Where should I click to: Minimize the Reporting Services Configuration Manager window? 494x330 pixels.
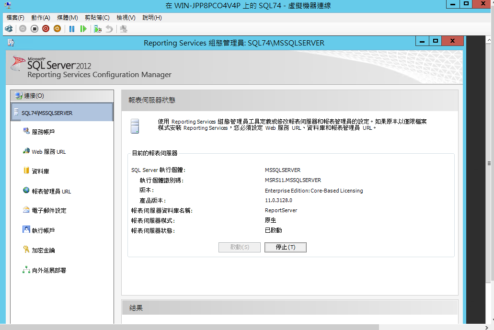coord(422,41)
